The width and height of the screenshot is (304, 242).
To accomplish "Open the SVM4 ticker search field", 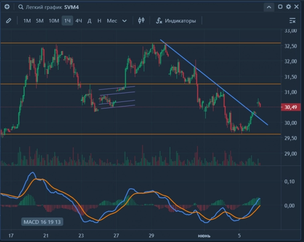I will (x=73, y=7).
